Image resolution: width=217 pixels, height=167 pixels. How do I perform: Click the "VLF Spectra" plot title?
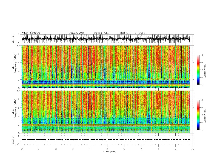31,33
